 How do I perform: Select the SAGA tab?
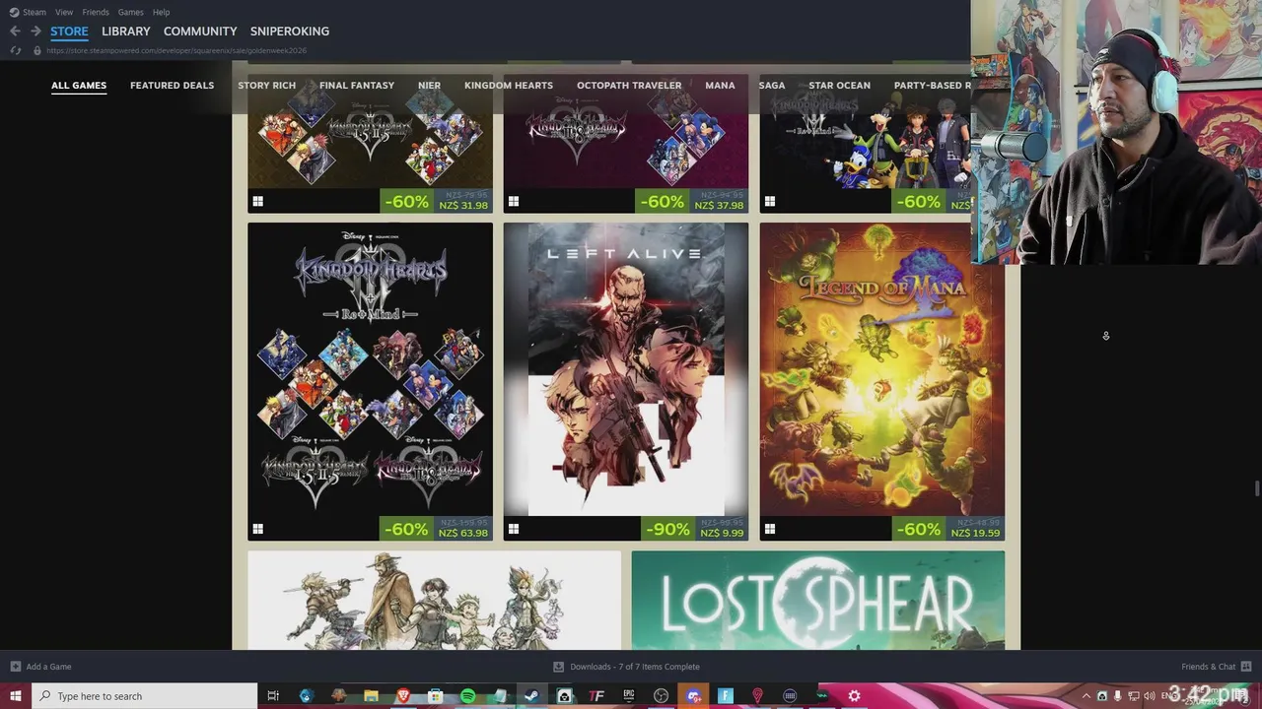(772, 86)
